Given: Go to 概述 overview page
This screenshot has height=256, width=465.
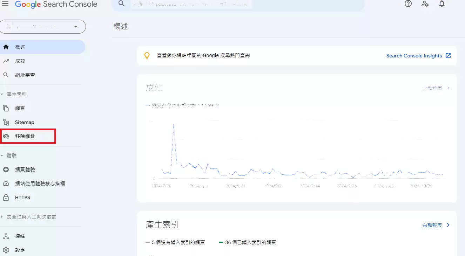Looking at the screenshot, I should [42, 47].
